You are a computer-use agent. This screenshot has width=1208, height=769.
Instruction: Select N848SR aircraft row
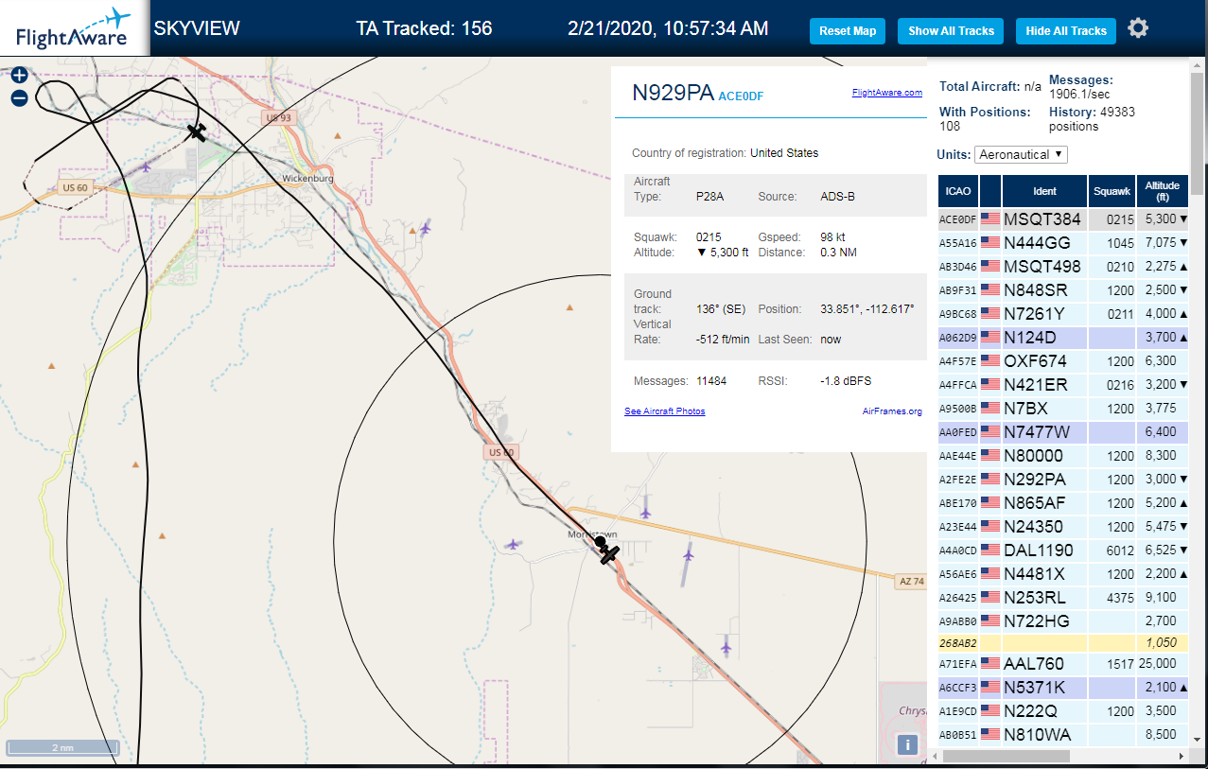pyautogui.click(x=1063, y=289)
